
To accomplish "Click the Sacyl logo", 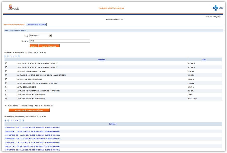I will (218, 8).
